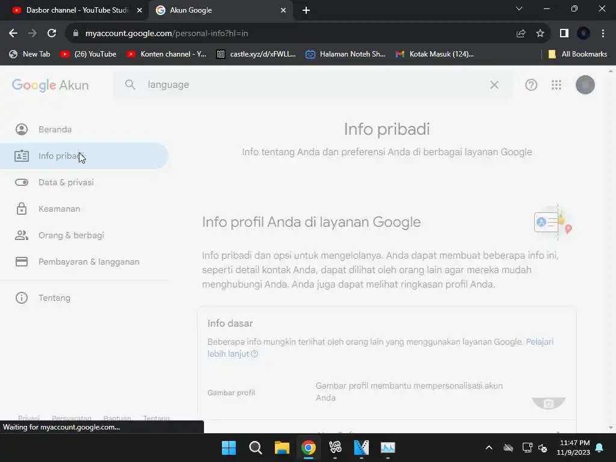
Task: Open the Chrome three-dot menu
Action: (603, 34)
